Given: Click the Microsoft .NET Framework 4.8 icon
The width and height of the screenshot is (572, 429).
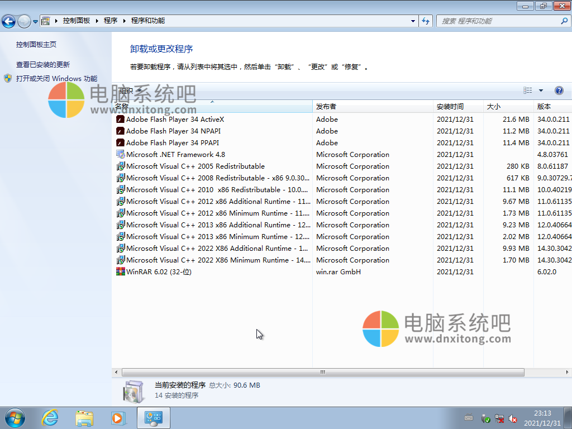Looking at the screenshot, I should click(x=120, y=155).
